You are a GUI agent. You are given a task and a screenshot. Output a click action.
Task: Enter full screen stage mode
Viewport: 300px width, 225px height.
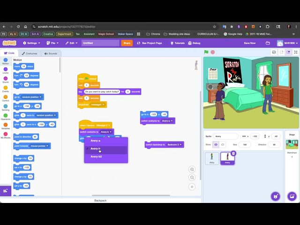coord(296,52)
